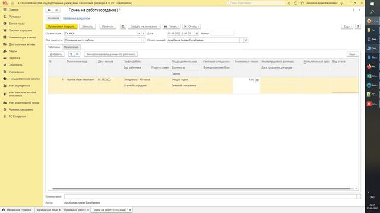Open the notifications bell icon
Screen dimensions: 380x213
(289, 3)
